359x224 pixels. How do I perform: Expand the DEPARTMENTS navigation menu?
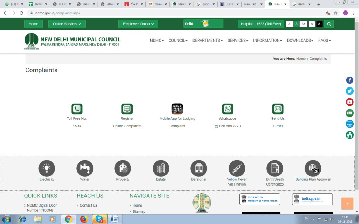(207, 40)
